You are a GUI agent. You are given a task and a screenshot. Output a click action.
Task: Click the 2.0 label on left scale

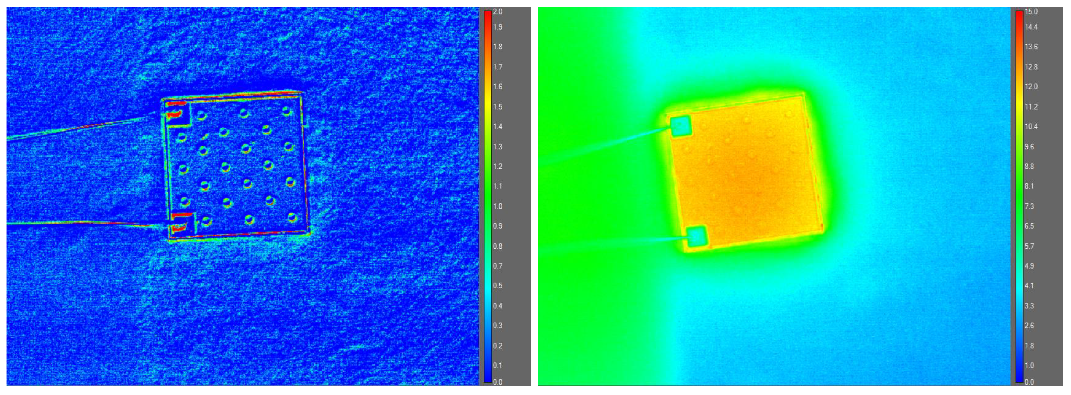[x=498, y=12]
